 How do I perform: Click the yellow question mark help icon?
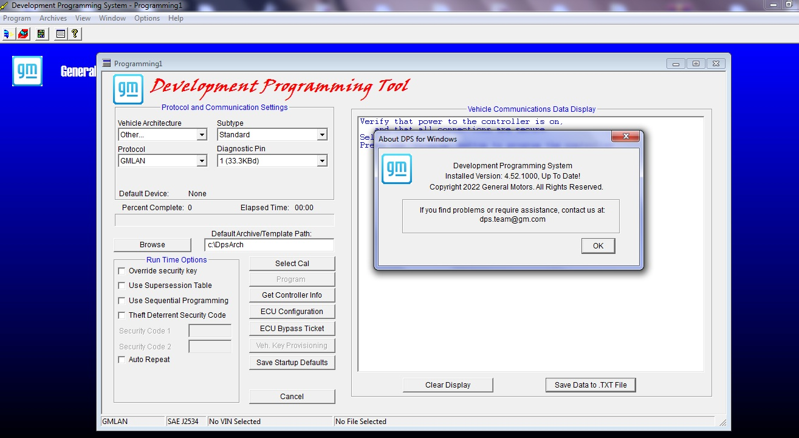[x=75, y=34]
